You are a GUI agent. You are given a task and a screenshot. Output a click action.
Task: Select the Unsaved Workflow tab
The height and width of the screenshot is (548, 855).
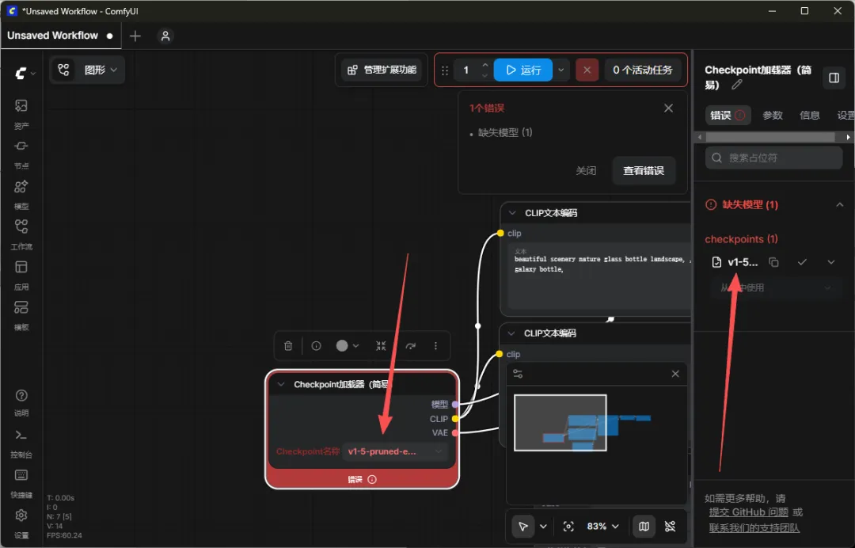point(60,36)
